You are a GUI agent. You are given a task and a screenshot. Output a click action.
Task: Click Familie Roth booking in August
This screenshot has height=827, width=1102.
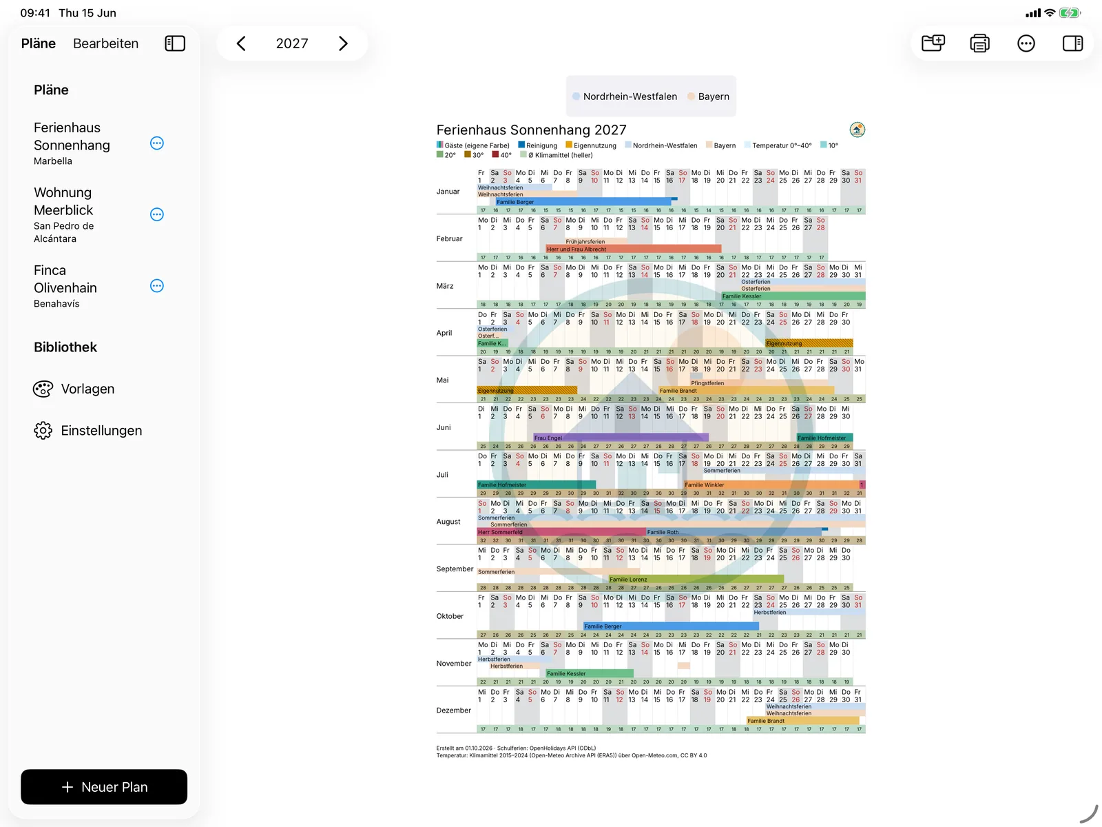(x=734, y=532)
